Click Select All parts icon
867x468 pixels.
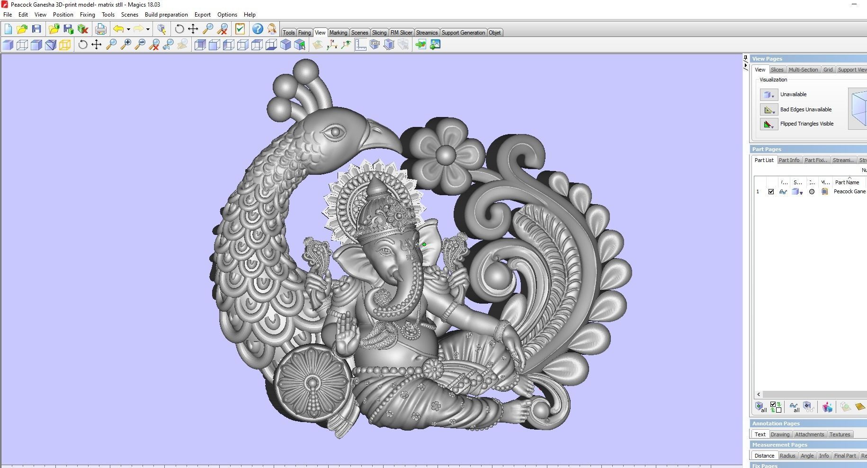(x=761, y=407)
